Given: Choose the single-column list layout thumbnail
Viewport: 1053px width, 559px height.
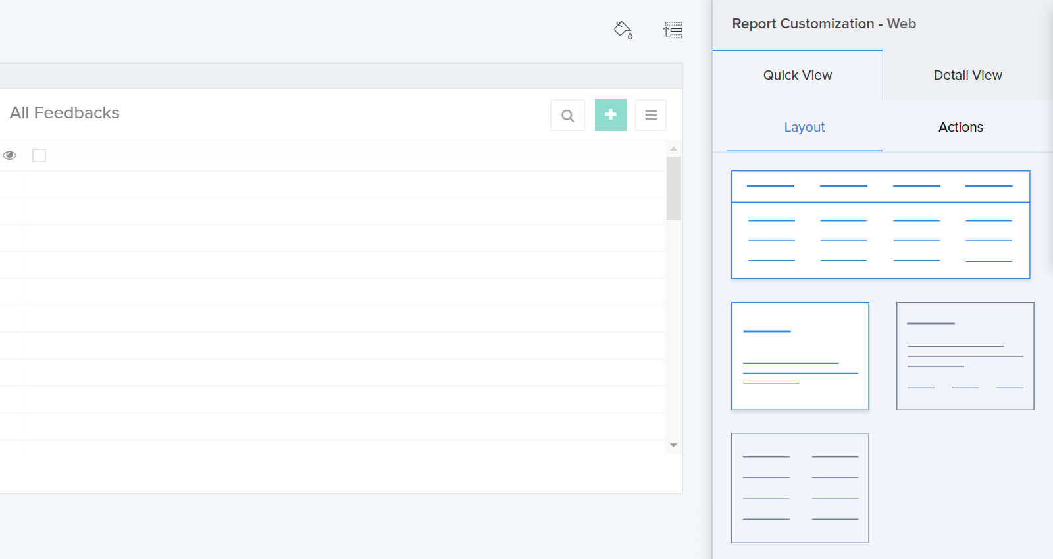Looking at the screenshot, I should [800, 356].
